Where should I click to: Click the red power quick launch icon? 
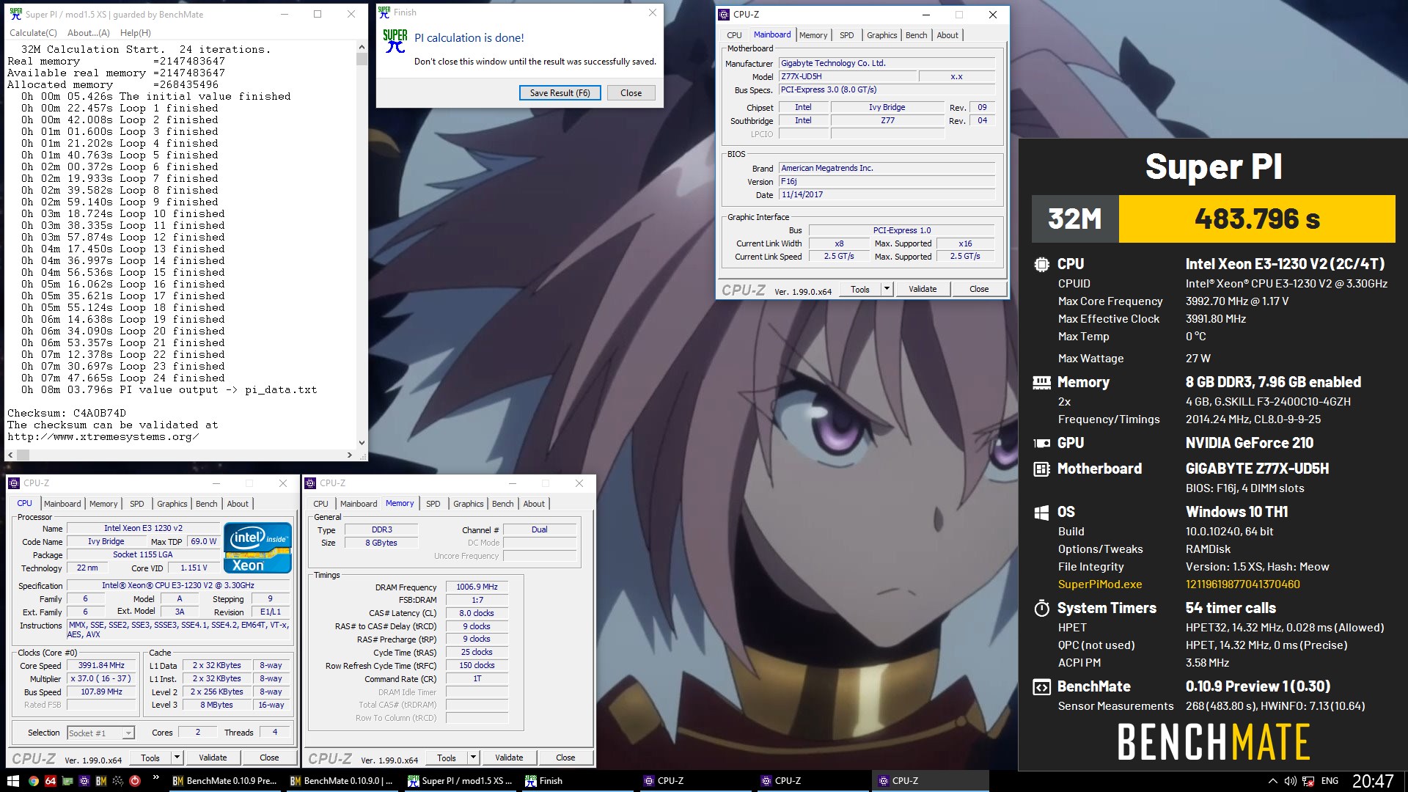tap(135, 781)
